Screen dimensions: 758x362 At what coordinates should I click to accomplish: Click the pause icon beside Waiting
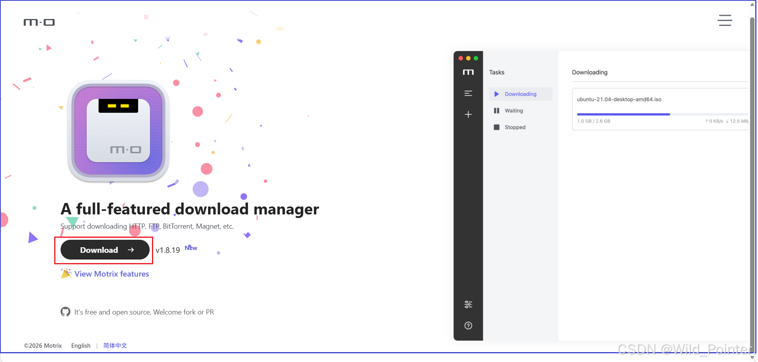coord(496,111)
